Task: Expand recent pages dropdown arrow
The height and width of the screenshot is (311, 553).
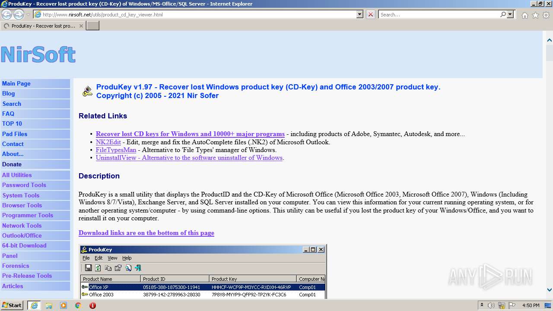Action: coord(28,15)
